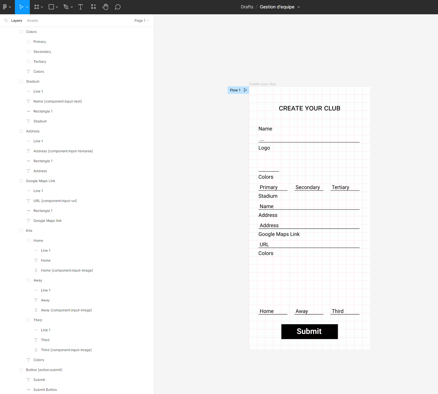Select the Hand tool

pos(106,7)
